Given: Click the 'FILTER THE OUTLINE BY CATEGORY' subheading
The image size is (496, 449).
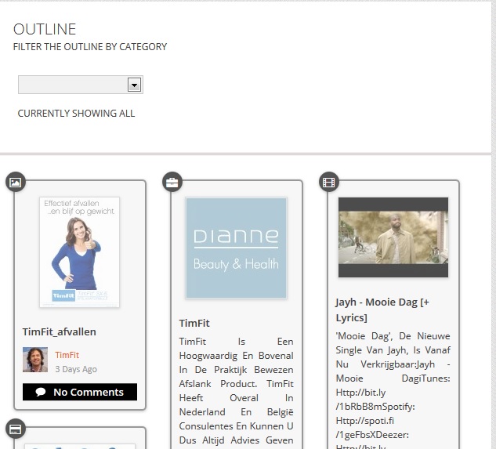Looking at the screenshot, I should [90, 47].
